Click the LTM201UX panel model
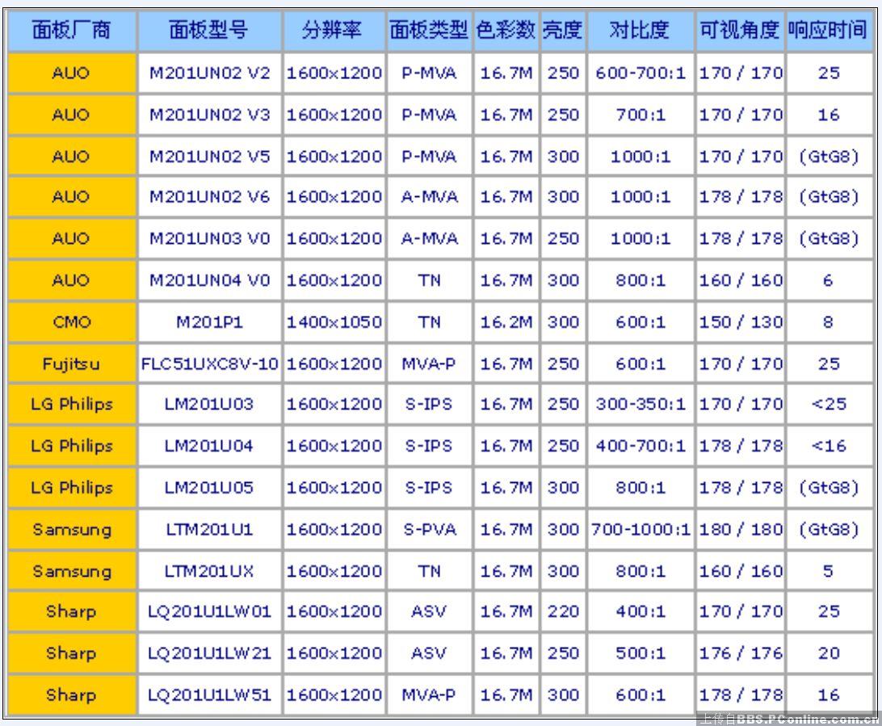The width and height of the screenshot is (882, 726). tap(209, 572)
